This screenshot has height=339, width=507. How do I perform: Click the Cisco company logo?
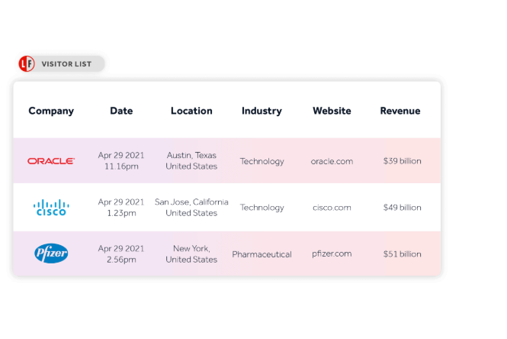(x=51, y=208)
